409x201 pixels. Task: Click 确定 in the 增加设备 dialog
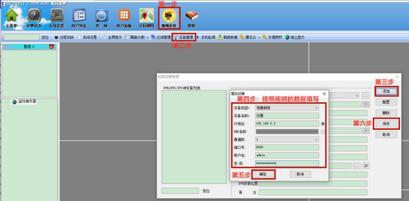click(x=263, y=174)
